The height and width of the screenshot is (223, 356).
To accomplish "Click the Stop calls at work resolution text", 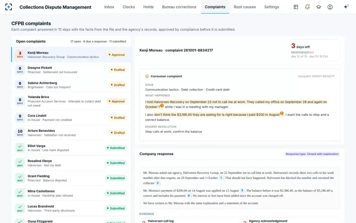I will coord(174,131).
